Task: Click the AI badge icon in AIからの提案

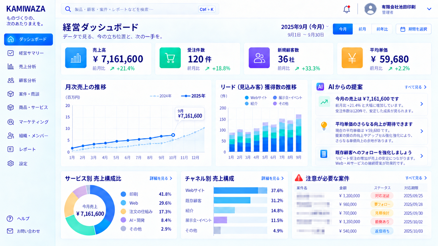Action: [x=320, y=87]
